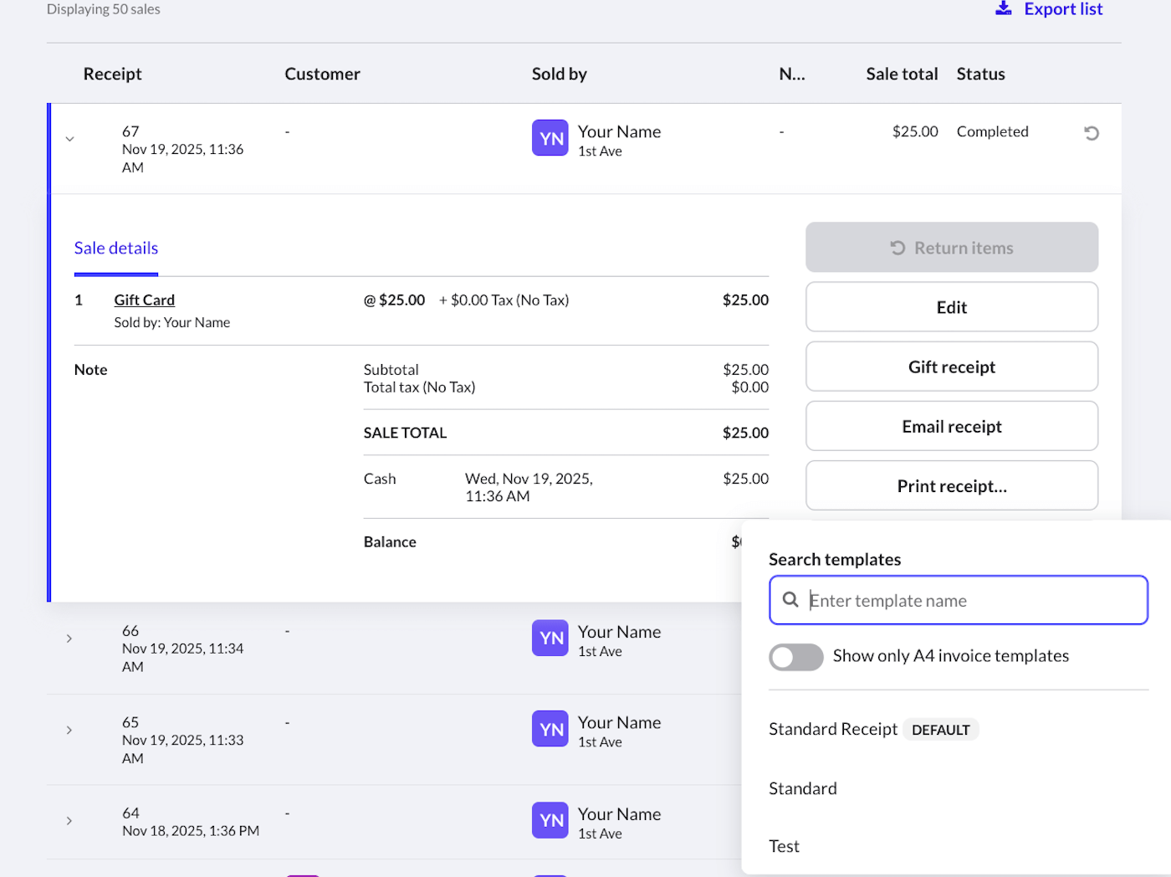
Task: Enable Show only A4 invoice templates toggle
Action: tap(795, 657)
